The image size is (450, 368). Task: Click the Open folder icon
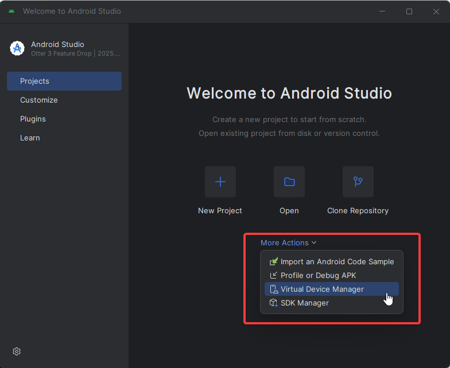[x=289, y=182]
